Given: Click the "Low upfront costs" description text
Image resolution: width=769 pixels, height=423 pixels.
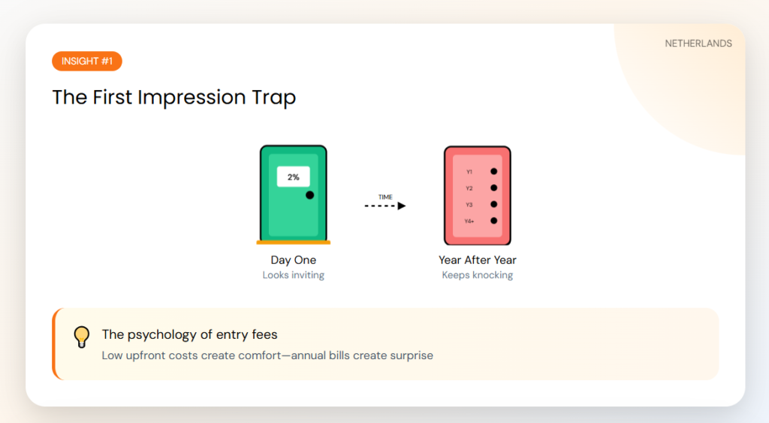Looking at the screenshot, I should (267, 355).
